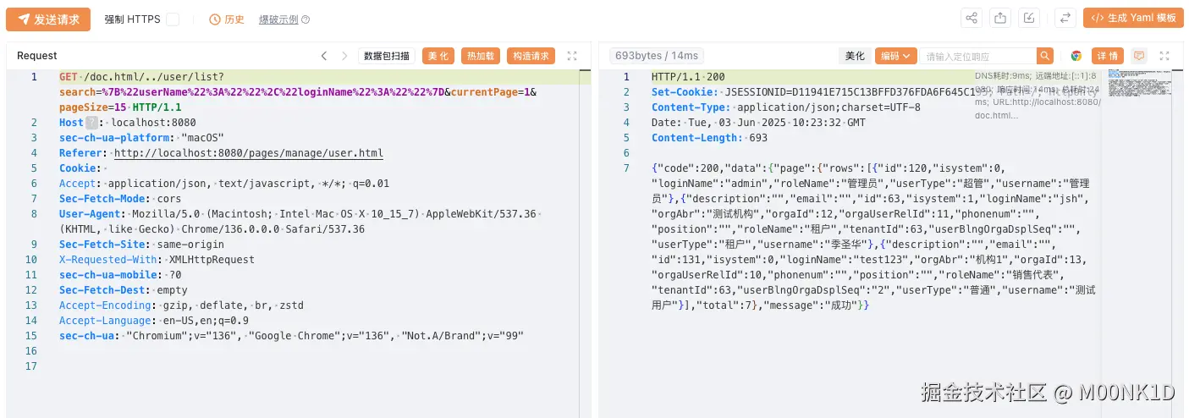
Task: Click the Content-Length: 693 response line
Action: tap(709, 138)
